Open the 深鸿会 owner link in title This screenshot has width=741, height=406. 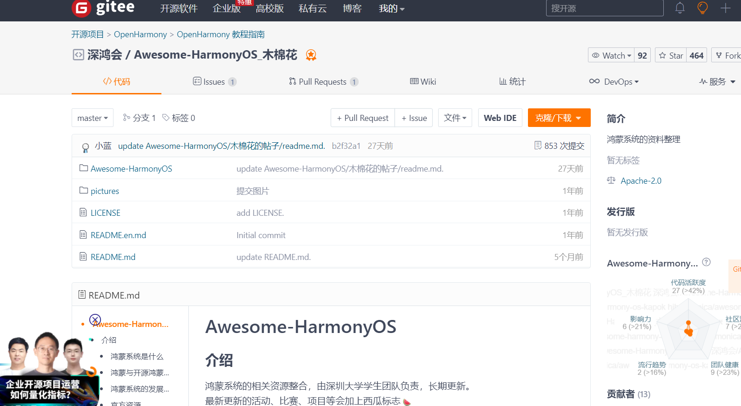pyautogui.click(x=105, y=55)
